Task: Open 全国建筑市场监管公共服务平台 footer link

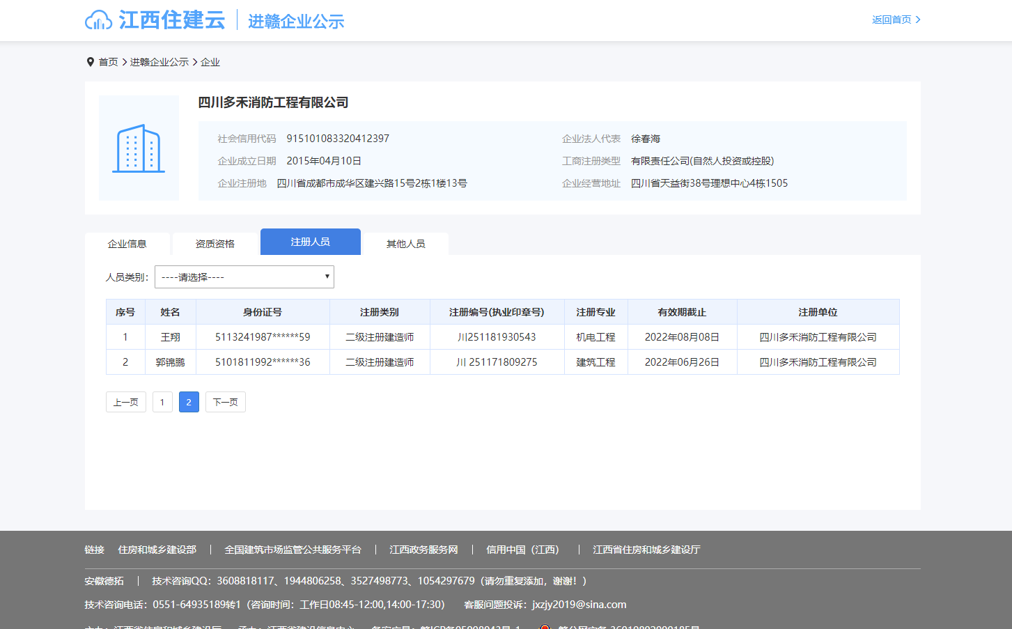Action: point(293,550)
